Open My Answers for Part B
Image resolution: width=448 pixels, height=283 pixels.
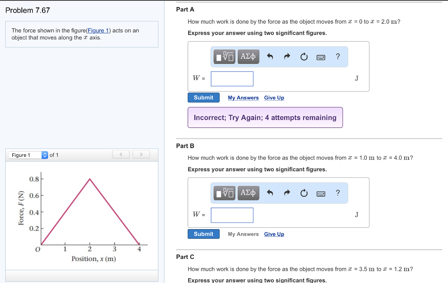[x=243, y=234]
